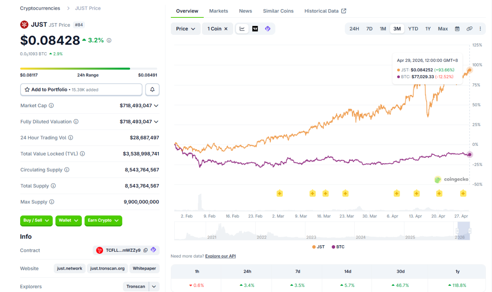Select the 24H time range

point(354,29)
